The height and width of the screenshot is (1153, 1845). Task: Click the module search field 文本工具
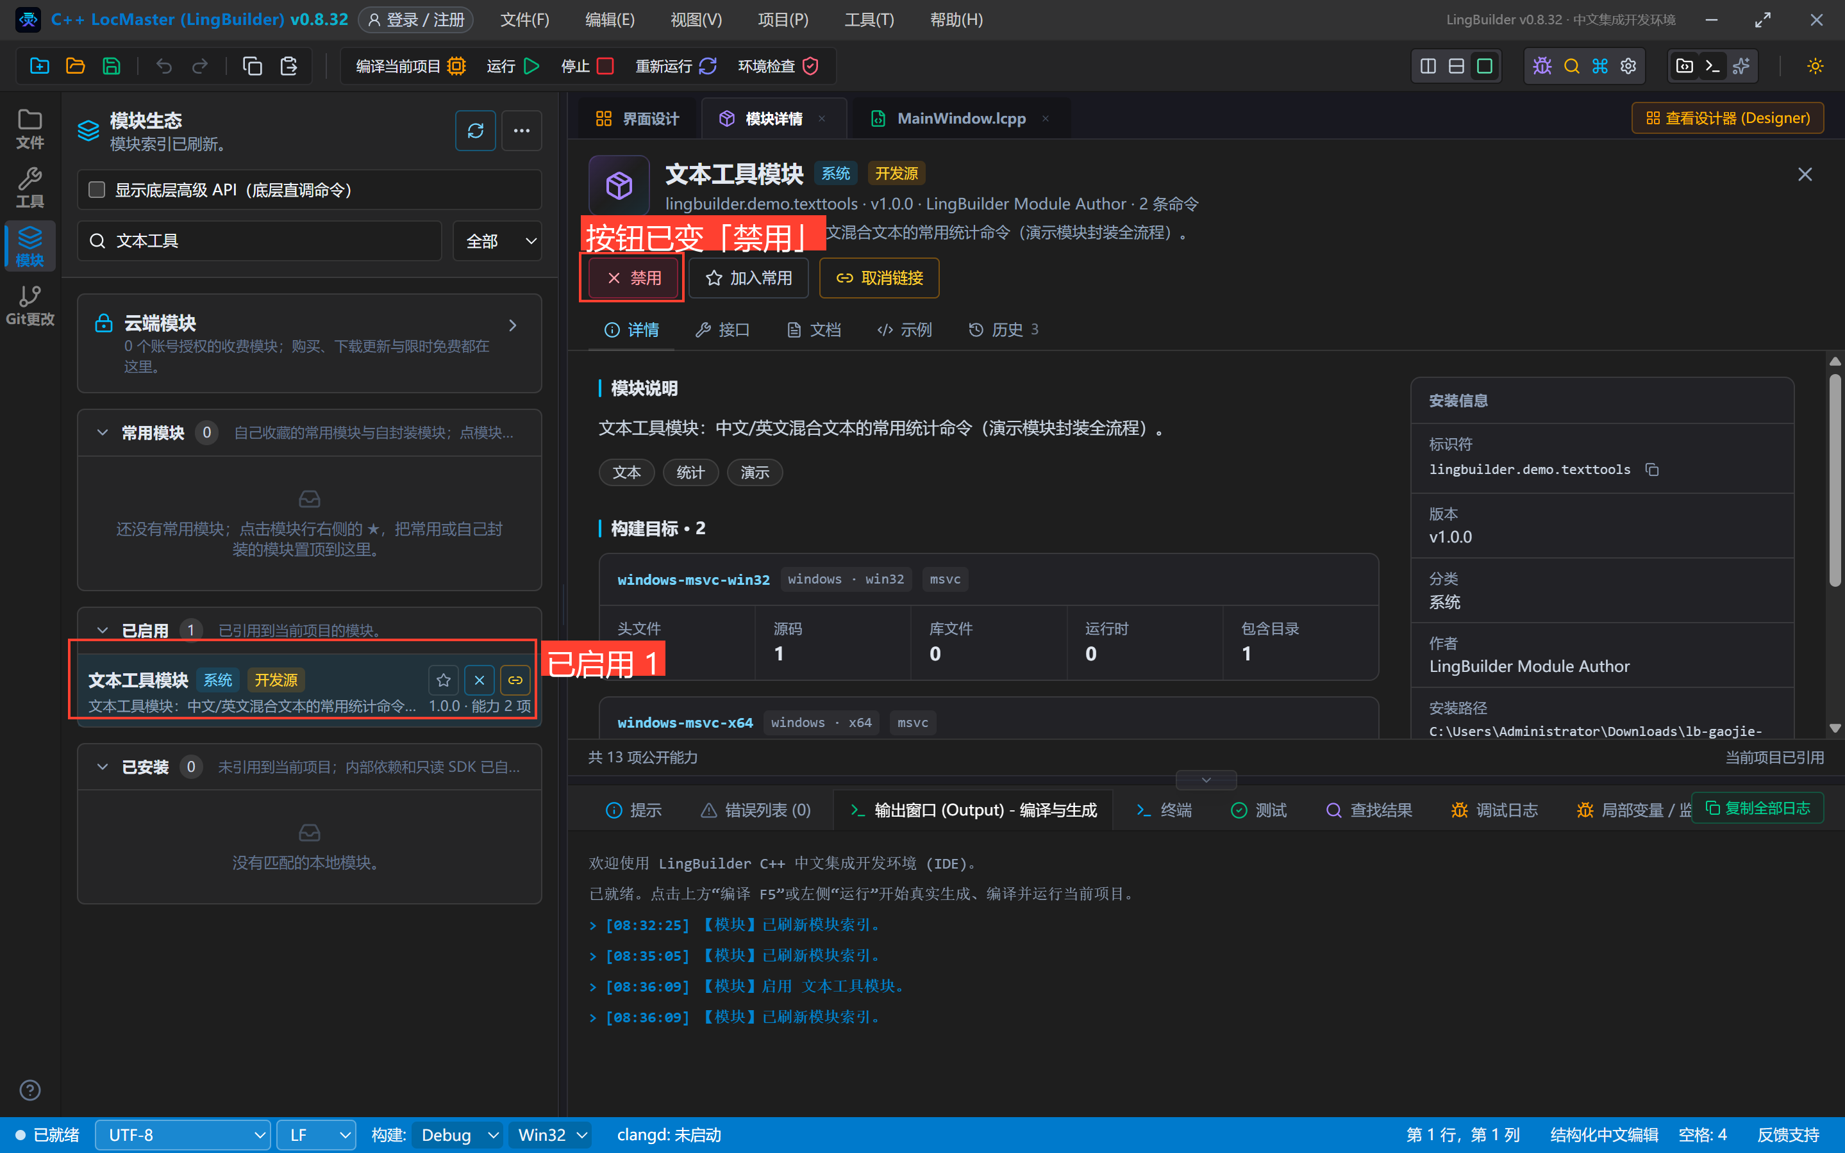point(260,241)
